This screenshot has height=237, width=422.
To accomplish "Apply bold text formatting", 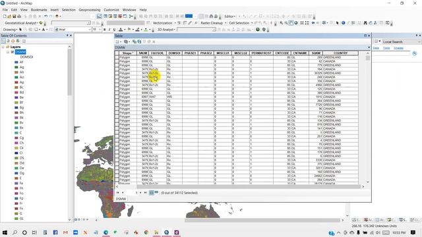I will coord(104,29).
